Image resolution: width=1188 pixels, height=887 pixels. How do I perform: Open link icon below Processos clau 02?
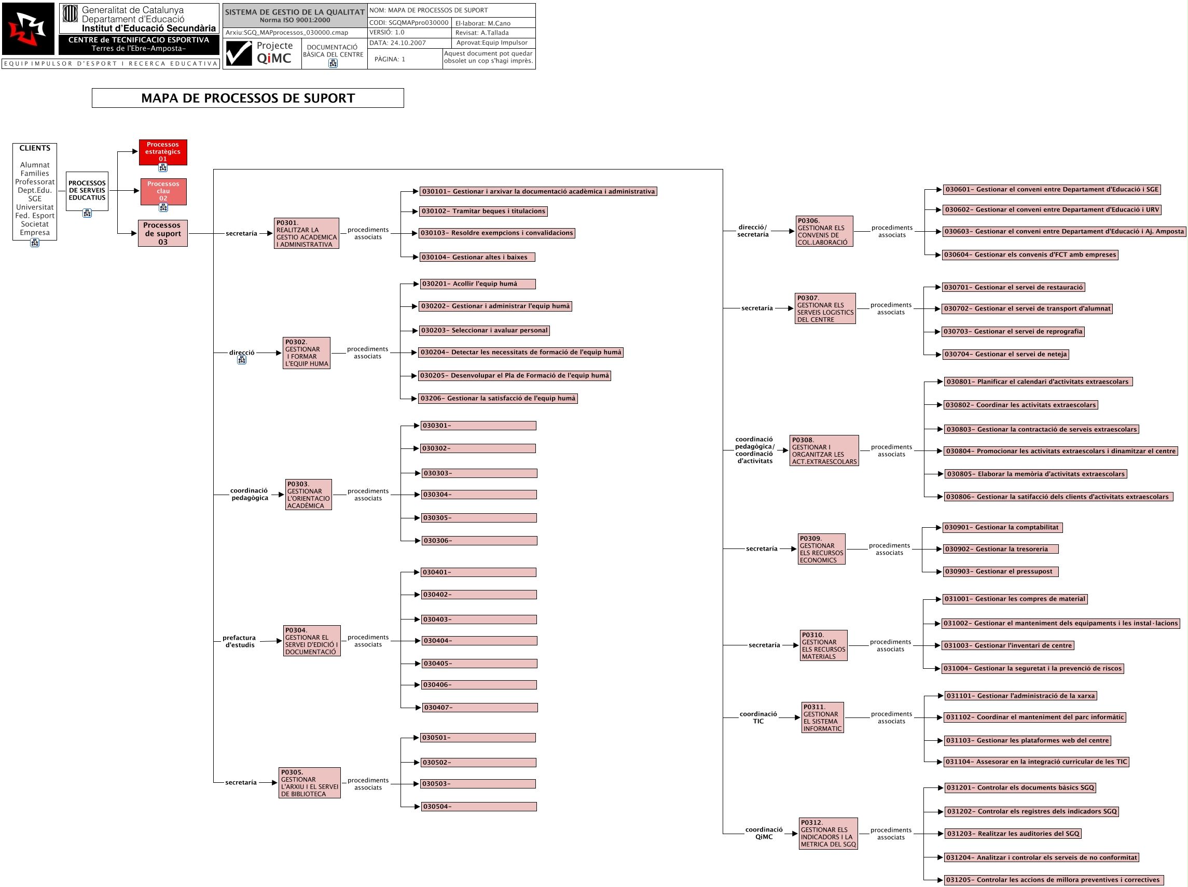(x=163, y=208)
